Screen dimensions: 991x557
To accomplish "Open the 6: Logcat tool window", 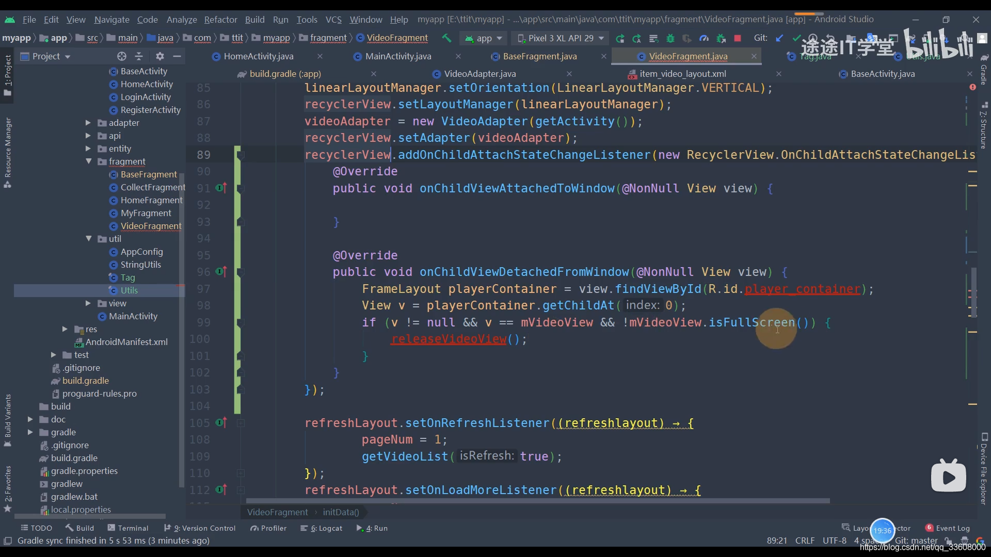I will [x=322, y=528].
